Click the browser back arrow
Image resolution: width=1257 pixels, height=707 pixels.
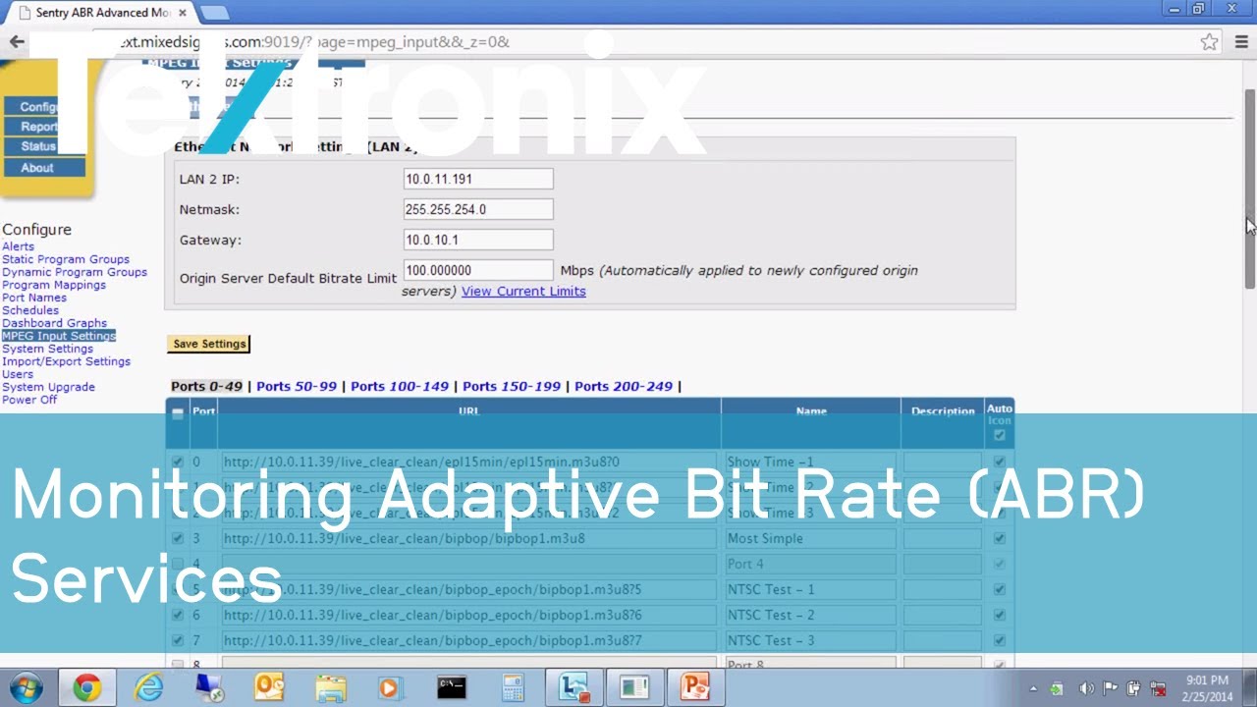pos(17,42)
